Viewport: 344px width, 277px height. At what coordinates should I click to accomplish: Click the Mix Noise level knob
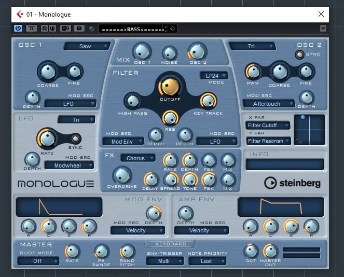[170, 53]
